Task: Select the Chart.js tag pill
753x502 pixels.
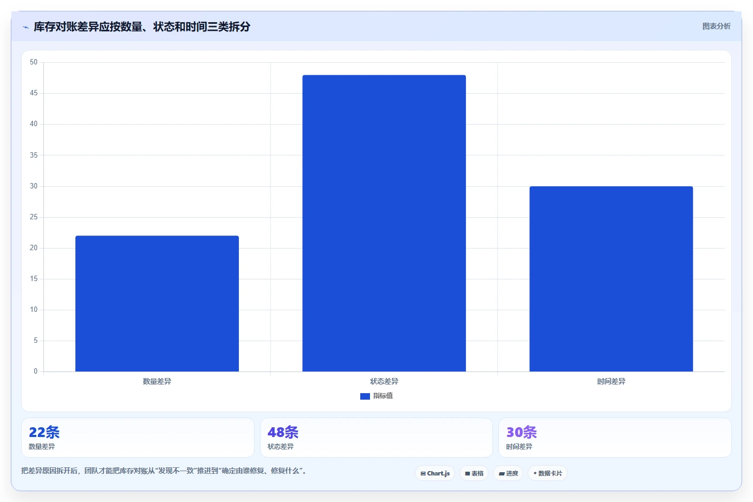Action: tap(435, 473)
